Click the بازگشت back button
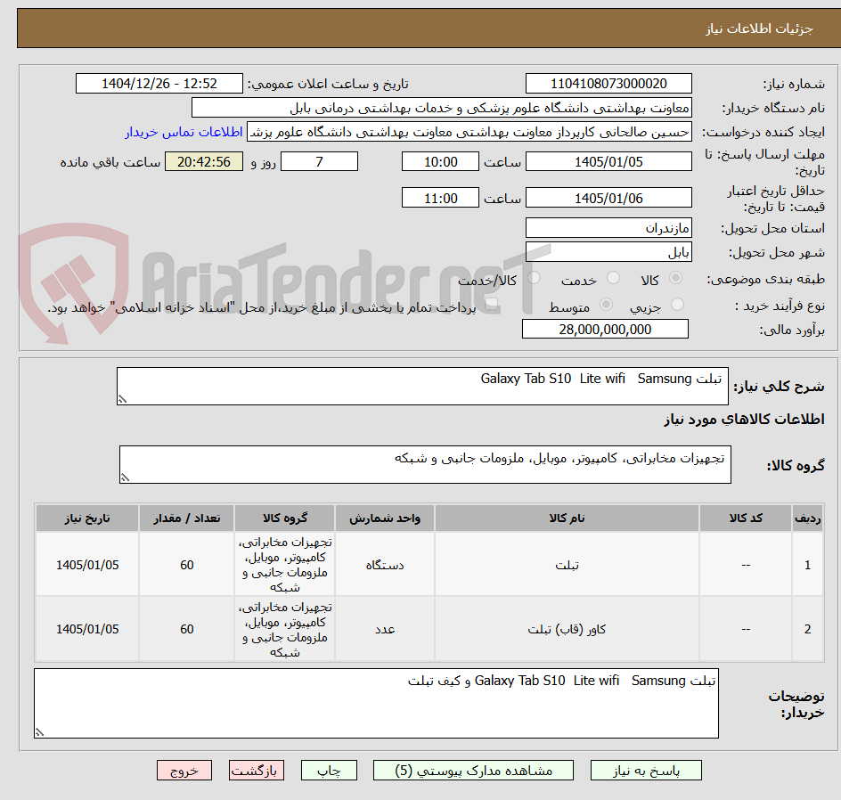841x800 pixels. [257, 771]
